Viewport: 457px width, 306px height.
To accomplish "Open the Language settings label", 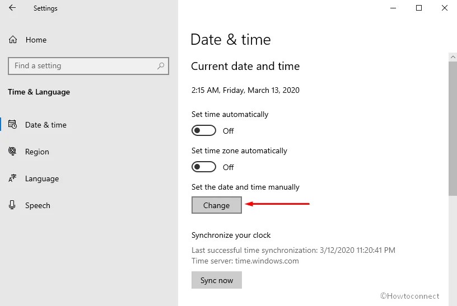I will tap(42, 178).
